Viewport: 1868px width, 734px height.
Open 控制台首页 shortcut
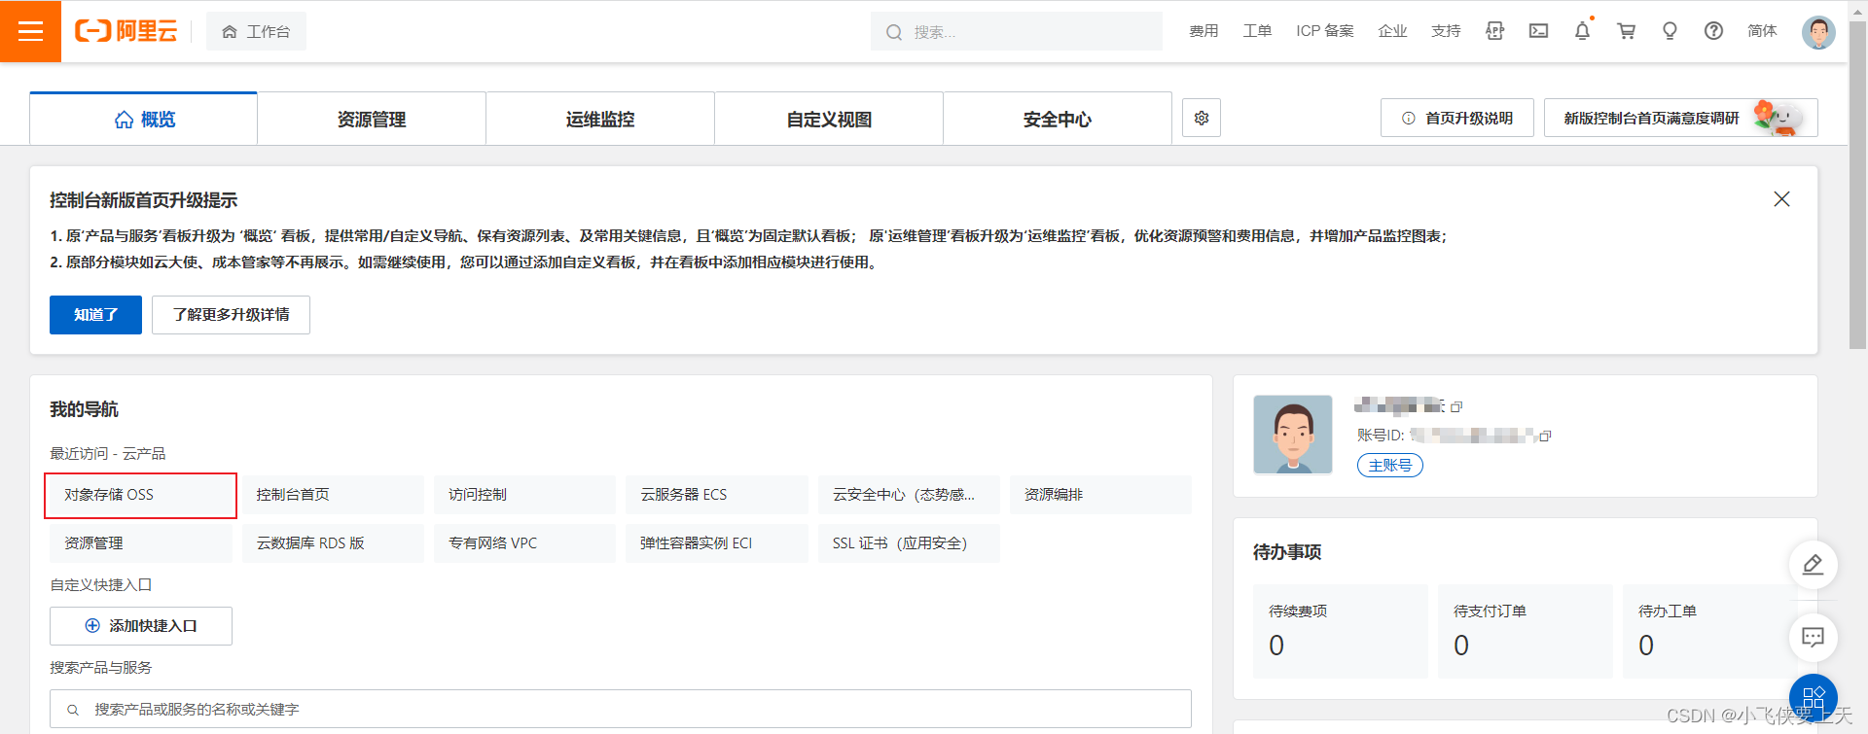pos(333,495)
